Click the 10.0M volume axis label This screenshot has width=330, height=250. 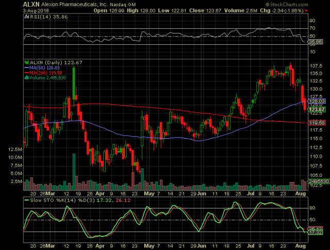pyautogui.click(x=15, y=157)
